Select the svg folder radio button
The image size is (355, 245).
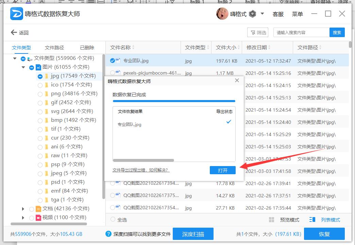pyautogui.click(x=40, y=112)
